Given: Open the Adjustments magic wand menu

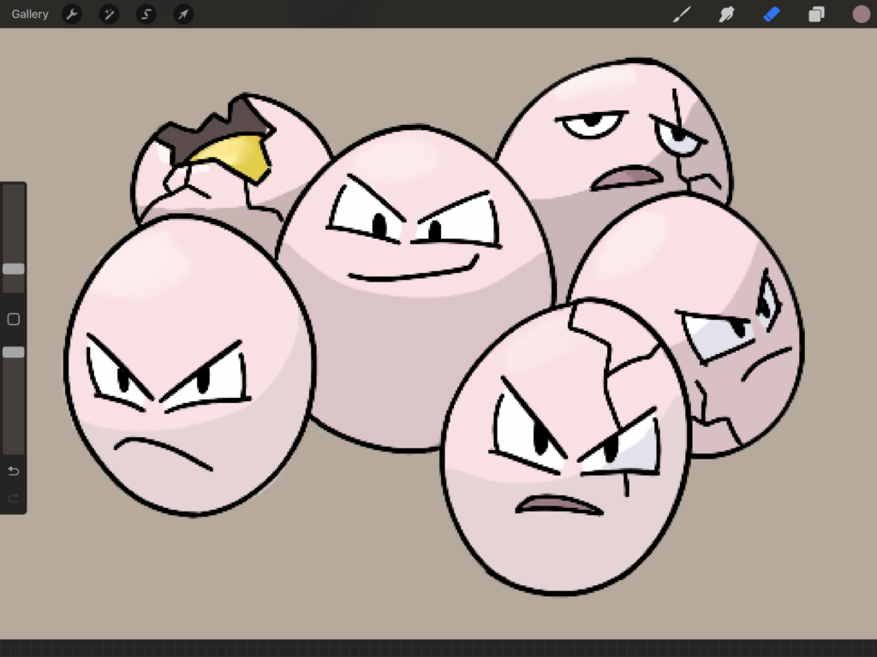Looking at the screenshot, I should coord(109,14).
